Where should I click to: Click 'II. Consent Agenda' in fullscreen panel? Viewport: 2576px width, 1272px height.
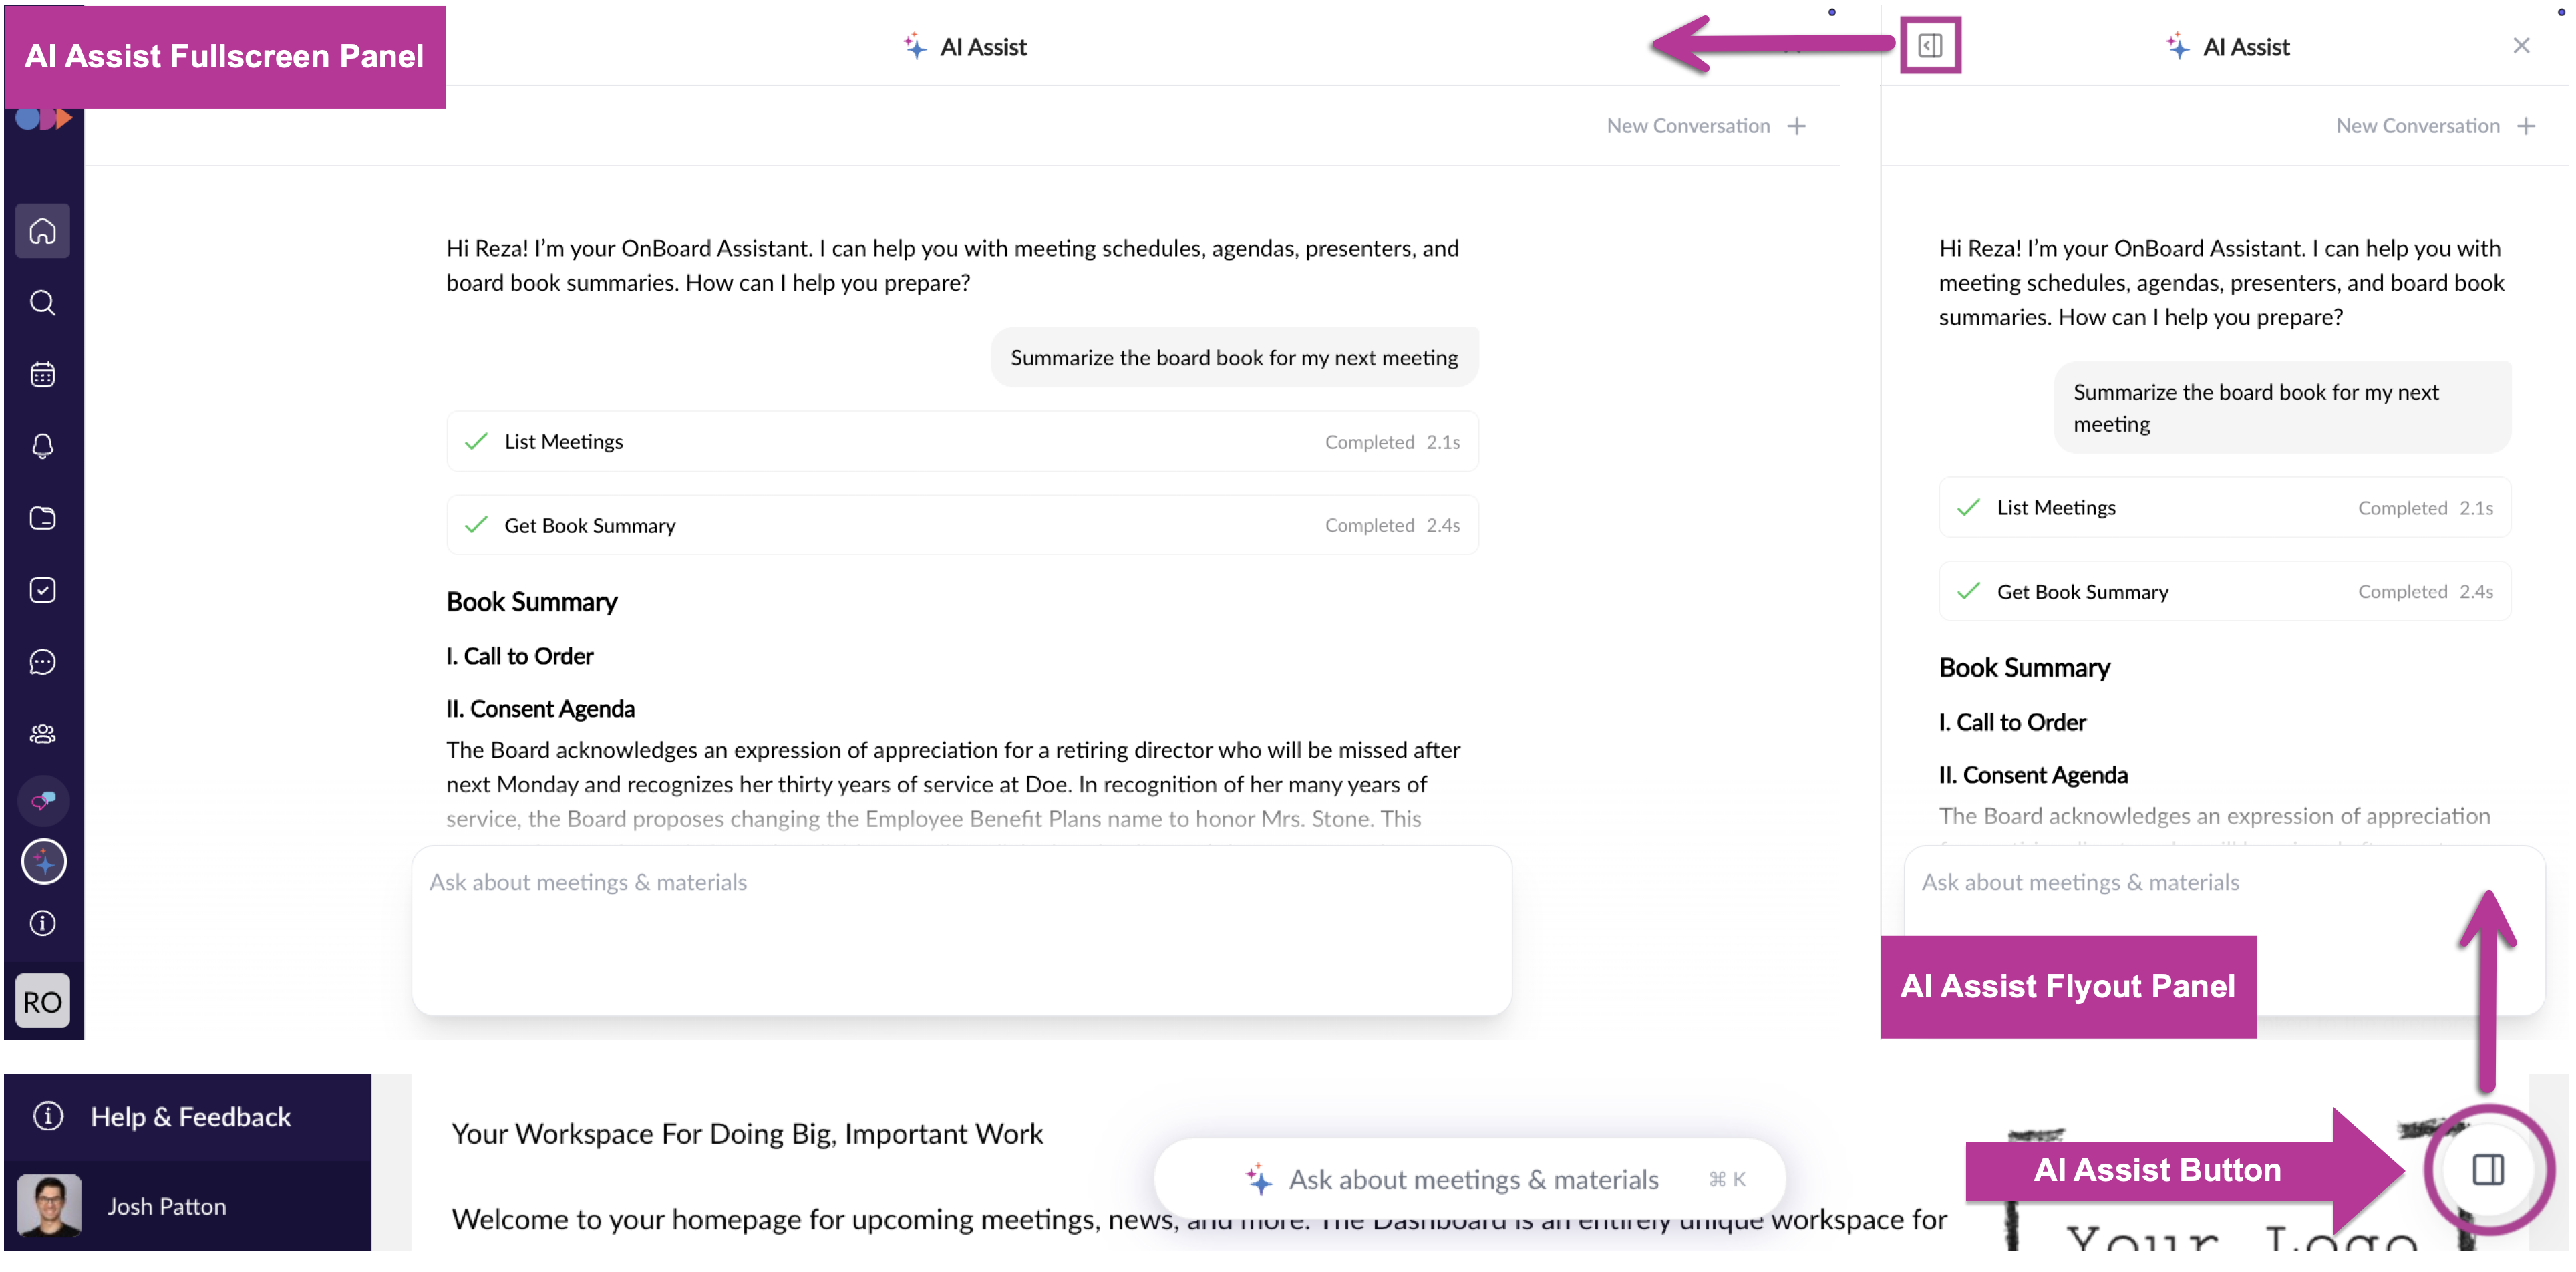coord(540,709)
